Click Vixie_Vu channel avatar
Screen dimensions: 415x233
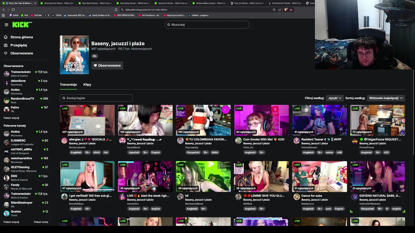[x=238, y=140]
